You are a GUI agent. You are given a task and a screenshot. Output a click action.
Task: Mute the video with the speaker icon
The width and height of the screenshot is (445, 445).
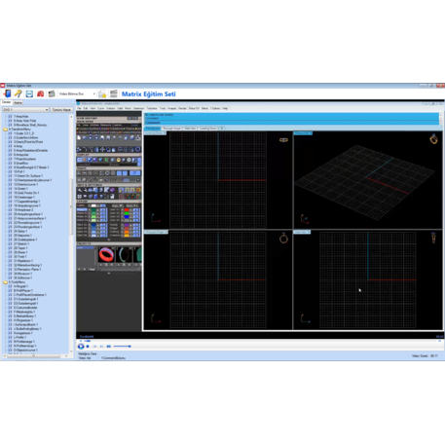[109, 347]
